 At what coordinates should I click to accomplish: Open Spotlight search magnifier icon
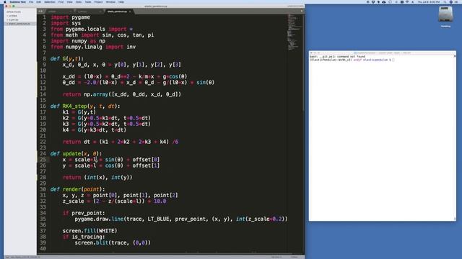coord(445,1)
